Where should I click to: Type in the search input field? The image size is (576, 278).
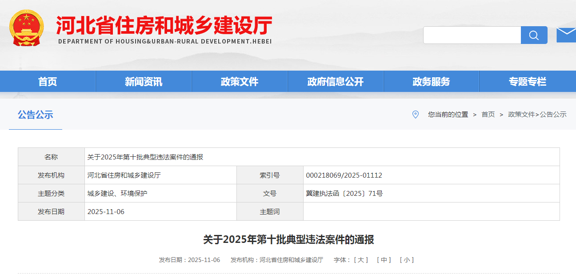tap(472, 35)
